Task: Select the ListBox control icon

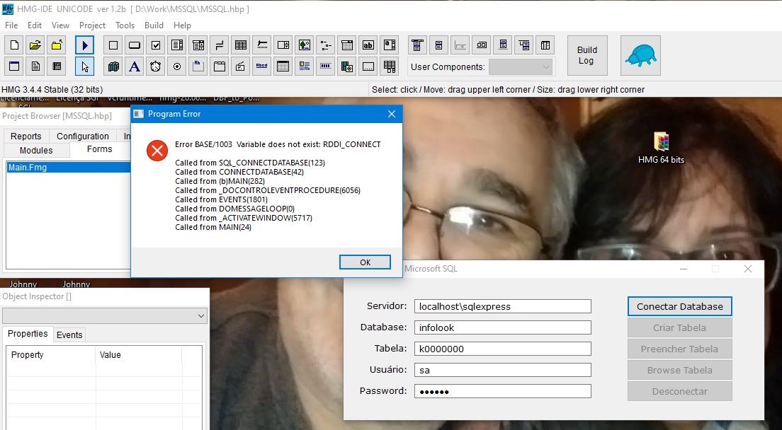Action: coord(176,45)
